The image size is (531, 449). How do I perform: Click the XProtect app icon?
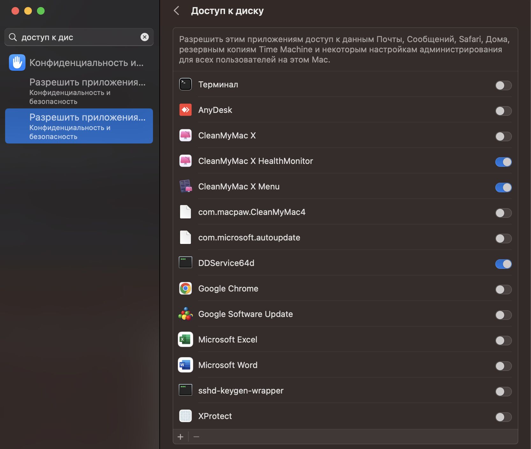point(185,416)
